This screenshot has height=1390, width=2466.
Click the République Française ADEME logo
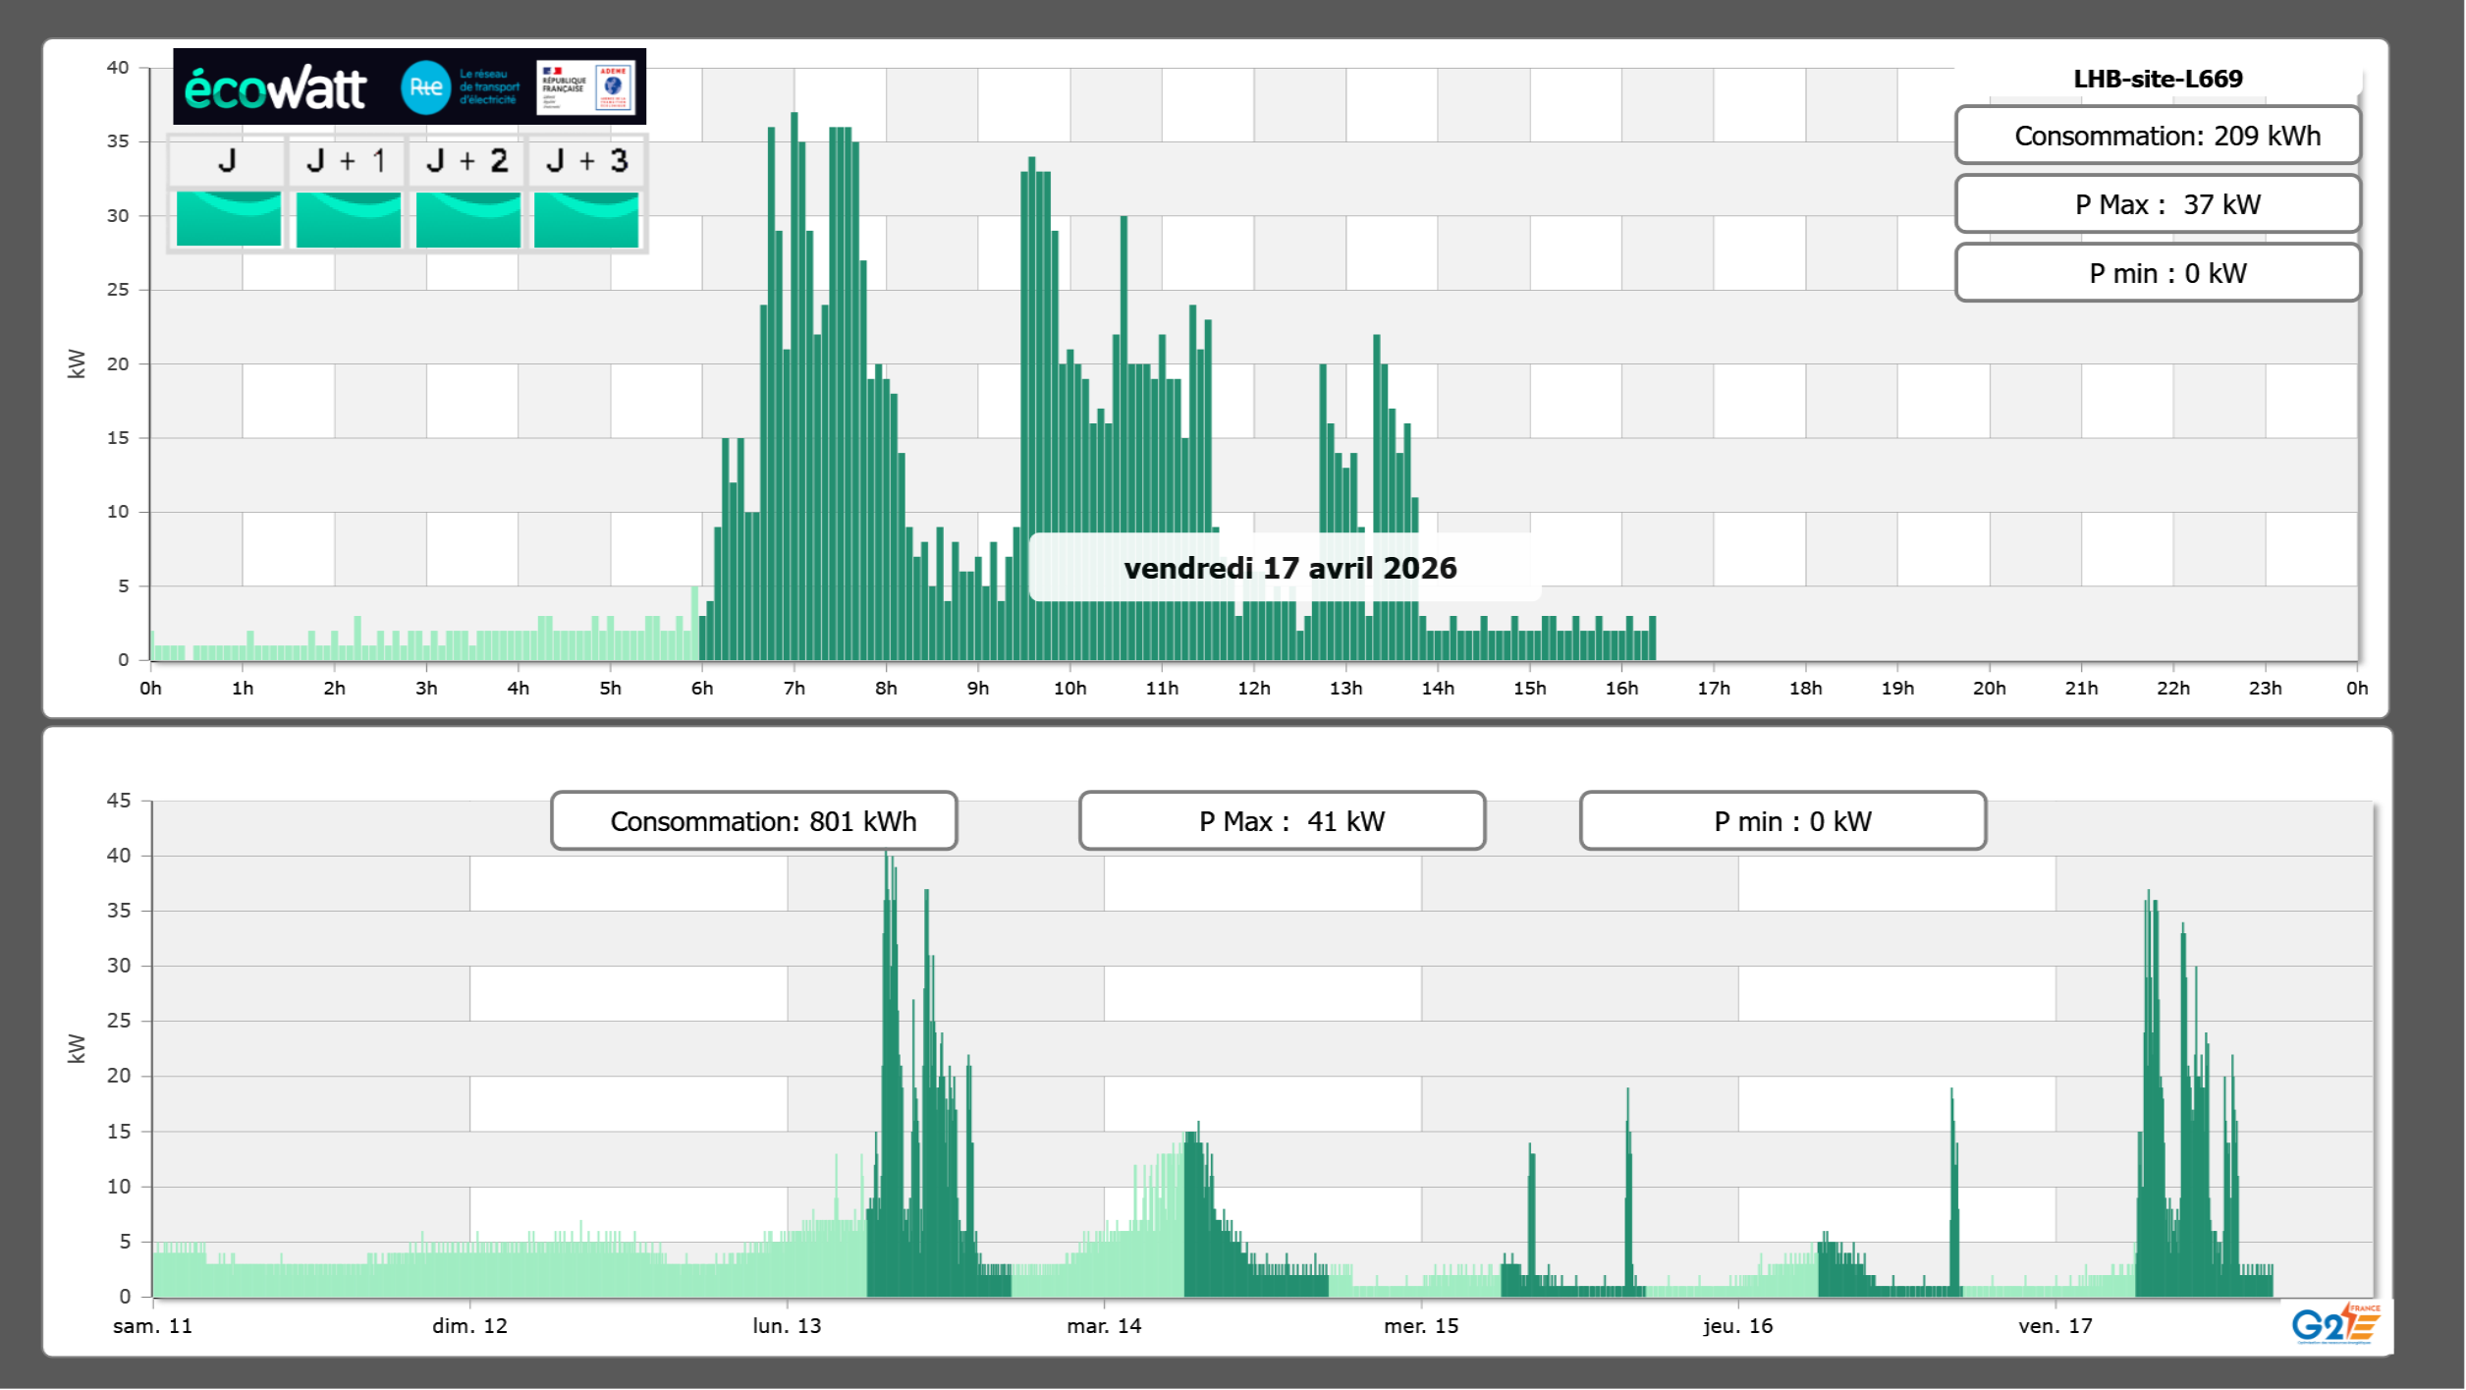coord(586,87)
